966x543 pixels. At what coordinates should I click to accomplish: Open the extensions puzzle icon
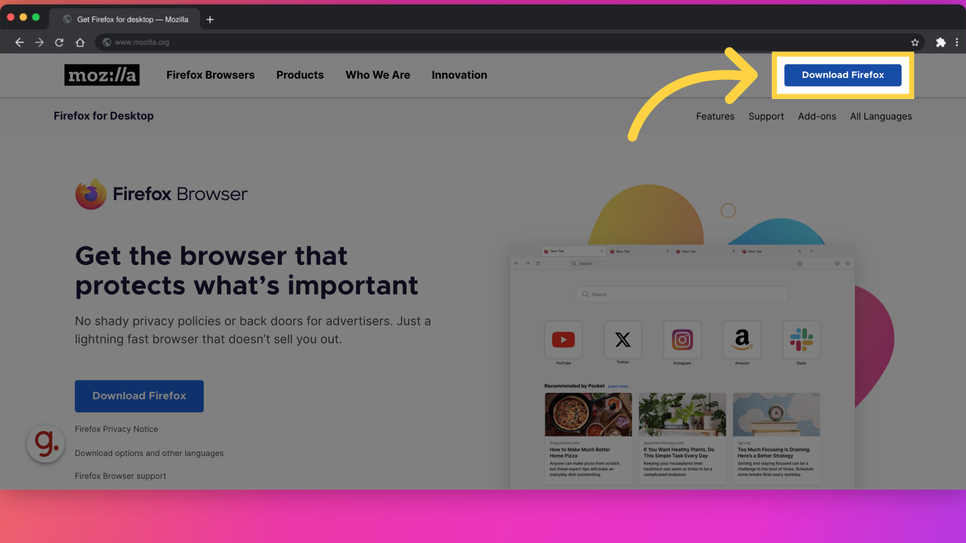941,43
